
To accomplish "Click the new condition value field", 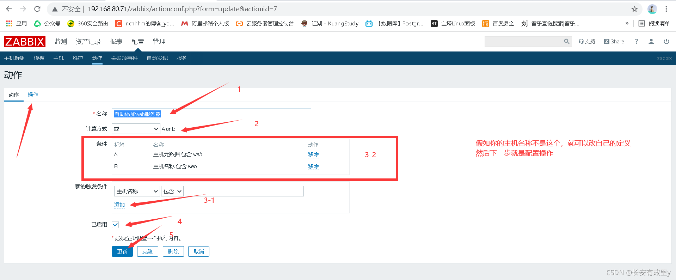I will pyautogui.click(x=244, y=191).
